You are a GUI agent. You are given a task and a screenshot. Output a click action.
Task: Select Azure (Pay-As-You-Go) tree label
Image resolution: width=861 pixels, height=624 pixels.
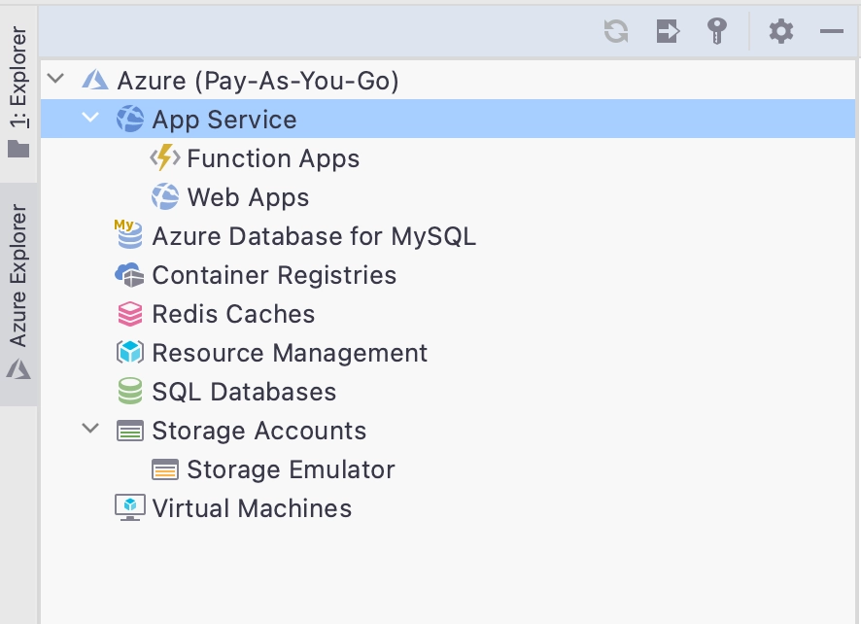point(258,81)
